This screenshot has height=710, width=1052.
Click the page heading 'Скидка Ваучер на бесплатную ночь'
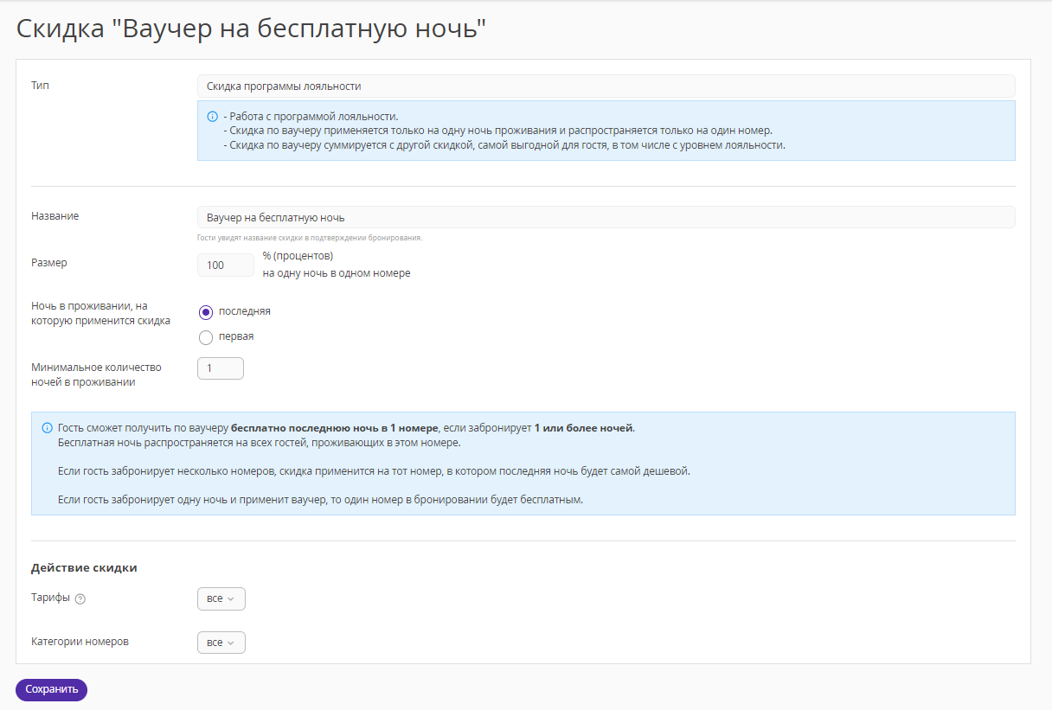(253, 29)
